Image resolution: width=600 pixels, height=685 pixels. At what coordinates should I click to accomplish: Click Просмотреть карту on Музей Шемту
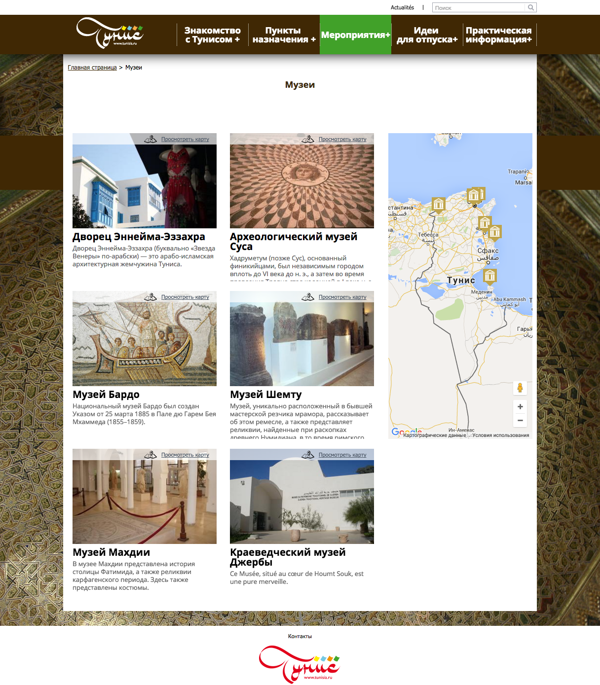[342, 297]
